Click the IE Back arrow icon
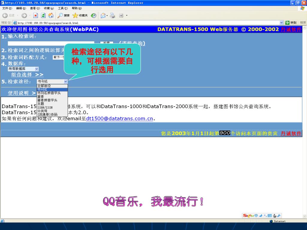The image size is (307, 230). (x=5, y=16)
